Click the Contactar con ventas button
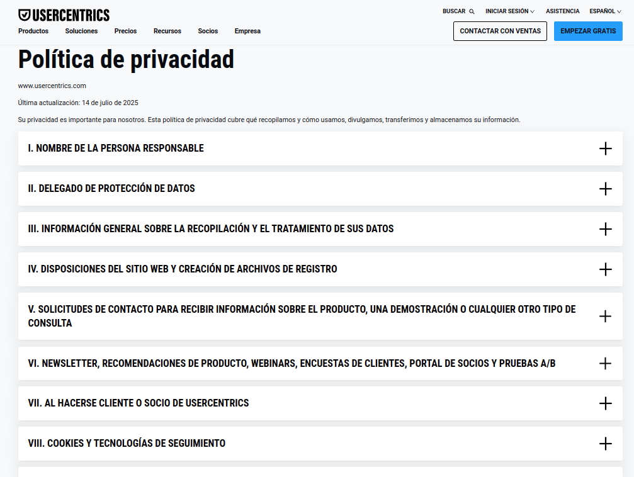The height and width of the screenshot is (477, 634). (x=500, y=31)
